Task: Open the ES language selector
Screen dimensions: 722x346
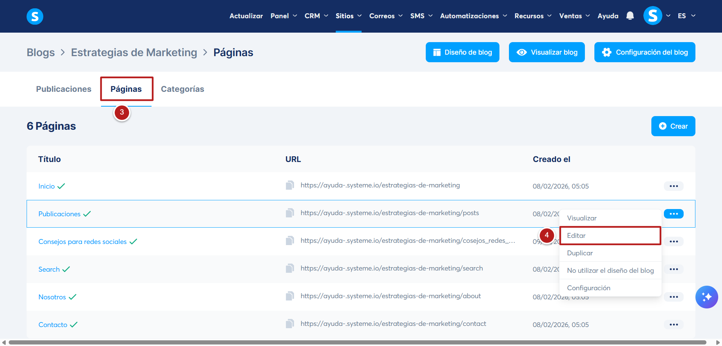Action: tap(687, 16)
